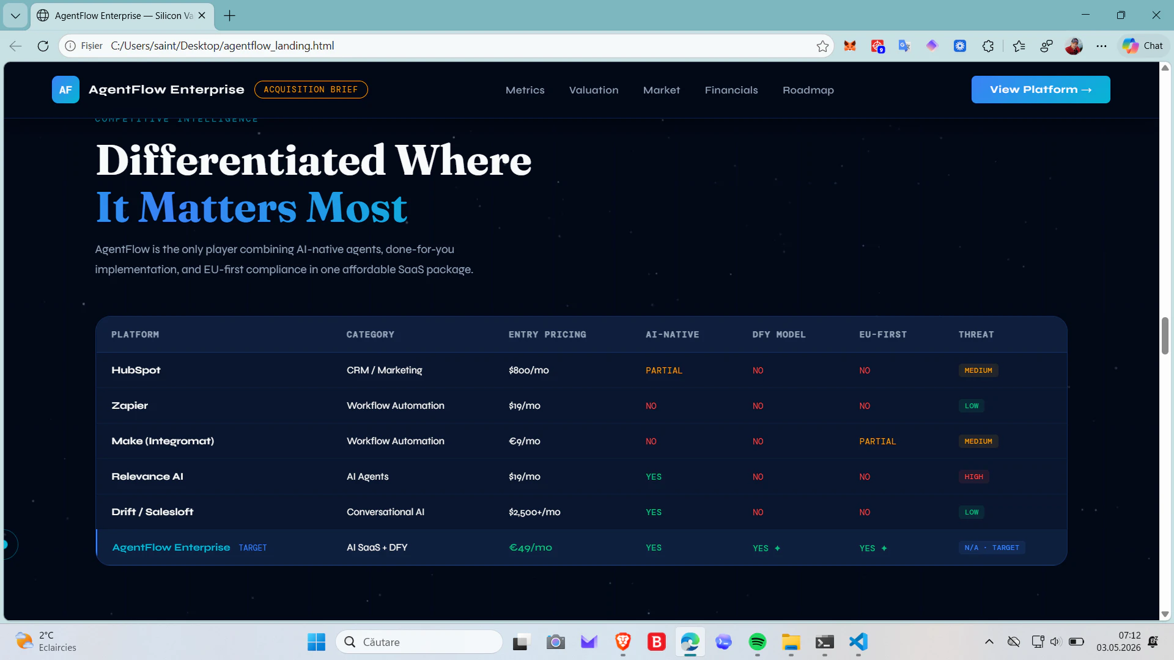Click the HIGH threat badge
1174x660 pixels.
click(973, 477)
